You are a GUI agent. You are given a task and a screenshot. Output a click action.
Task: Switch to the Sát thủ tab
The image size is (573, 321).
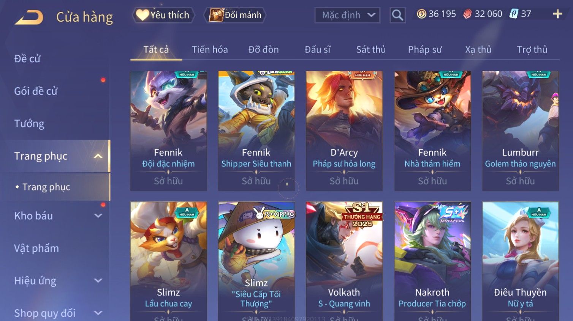point(371,50)
